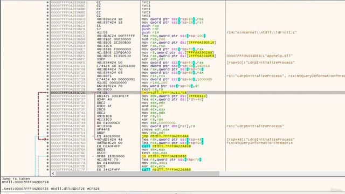Toggle breakpoint dot on jmp ntdll.7FFF0A2E08A6 row
Screen dimensions: 345x194
click(x=47, y=136)
